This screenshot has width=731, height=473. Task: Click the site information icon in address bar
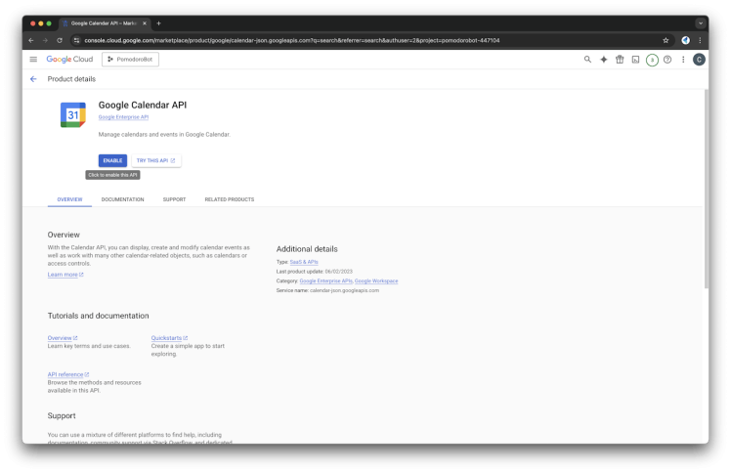click(x=77, y=40)
